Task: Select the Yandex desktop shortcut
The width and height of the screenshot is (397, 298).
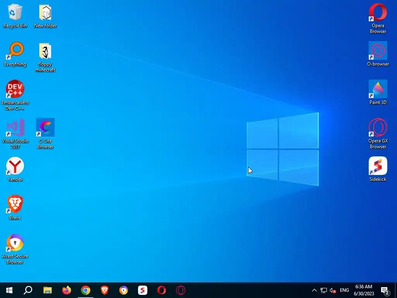Action: tap(15, 169)
